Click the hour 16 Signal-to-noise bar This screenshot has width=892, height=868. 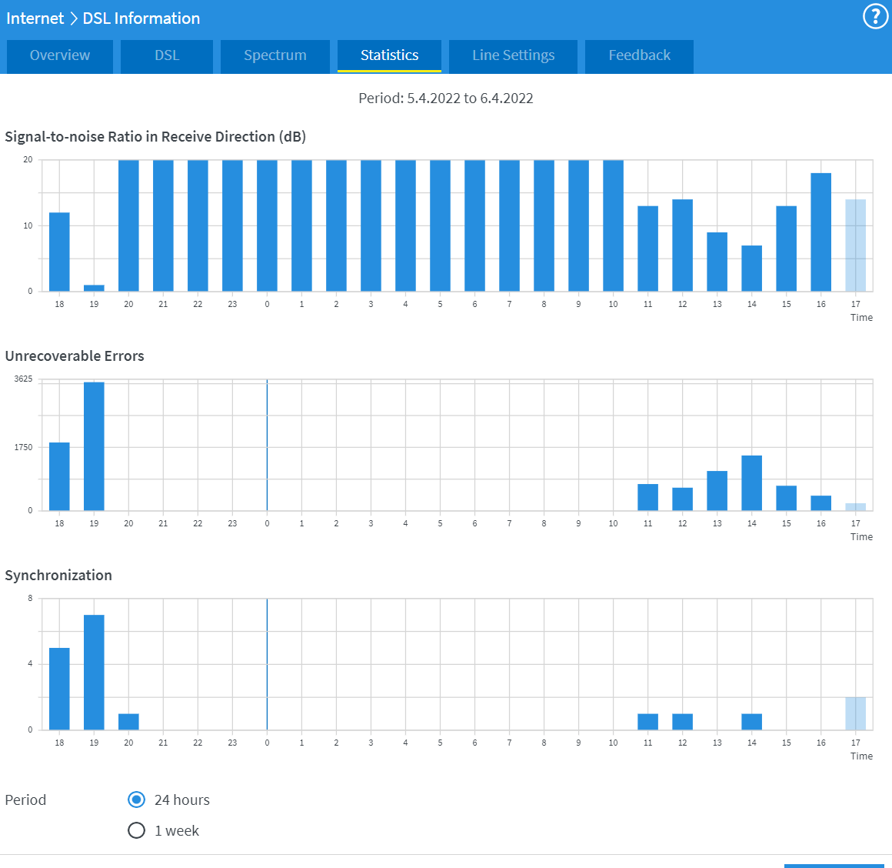pyautogui.click(x=820, y=232)
